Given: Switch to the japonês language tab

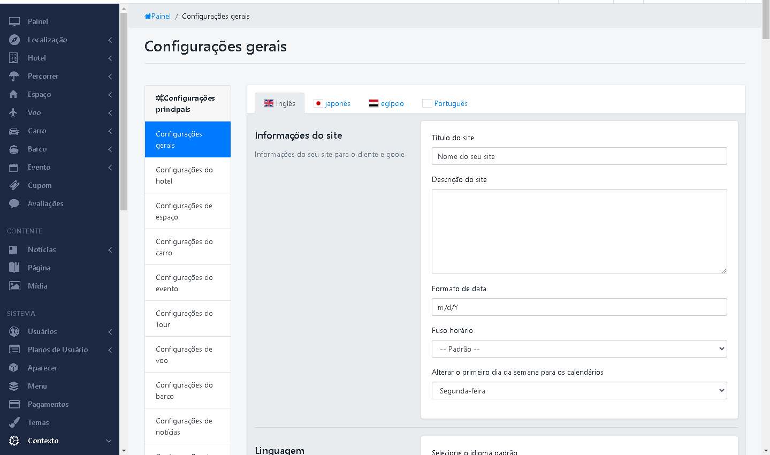Looking at the screenshot, I should [x=332, y=103].
